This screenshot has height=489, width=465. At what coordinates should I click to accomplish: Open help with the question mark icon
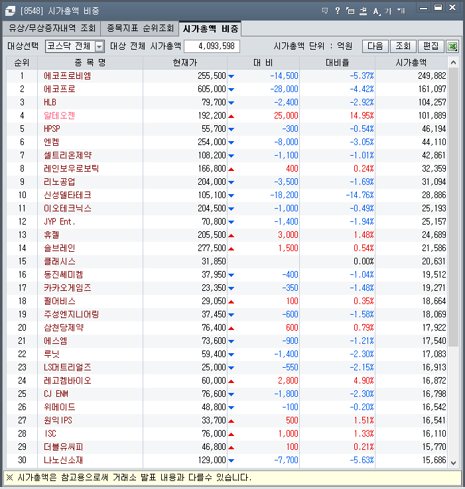338,11
